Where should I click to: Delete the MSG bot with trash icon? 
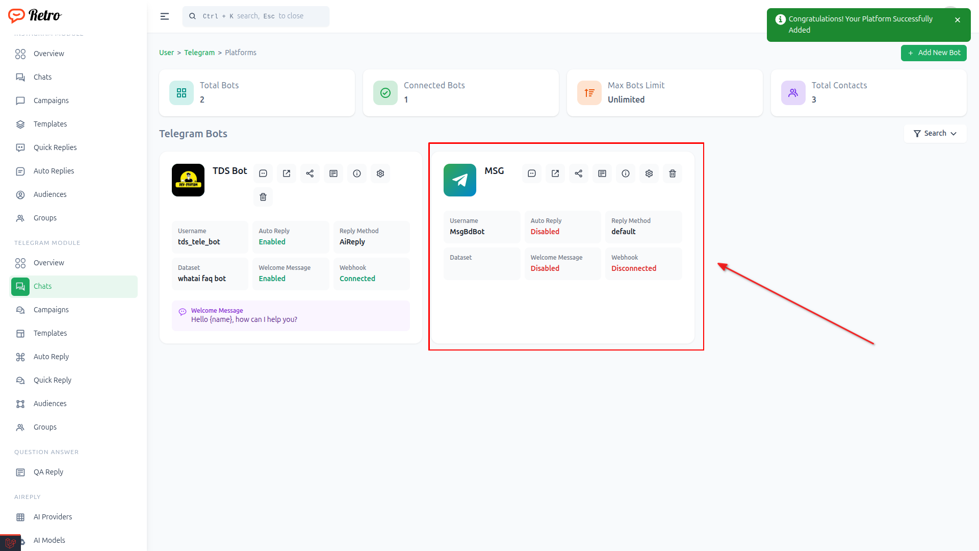point(673,173)
